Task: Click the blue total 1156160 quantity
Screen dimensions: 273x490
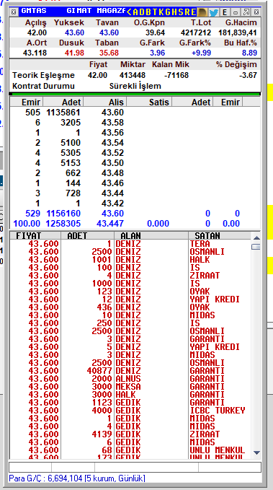Action: click(x=63, y=214)
